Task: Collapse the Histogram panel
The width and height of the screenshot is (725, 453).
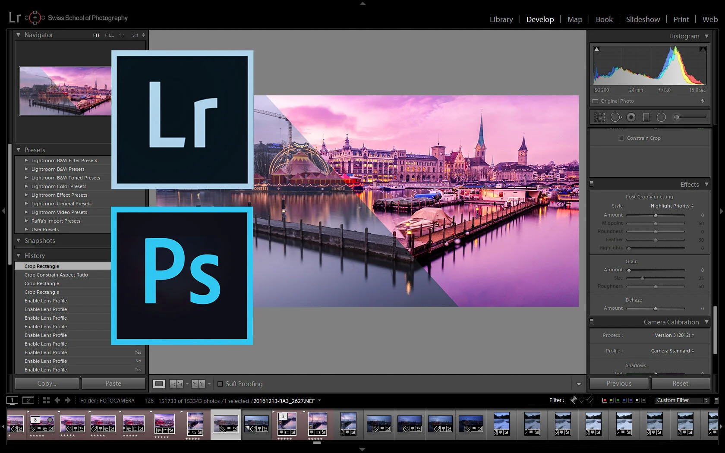Action: (706, 36)
